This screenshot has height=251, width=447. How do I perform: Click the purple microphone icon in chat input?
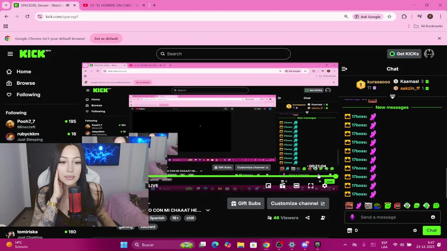[352, 217]
